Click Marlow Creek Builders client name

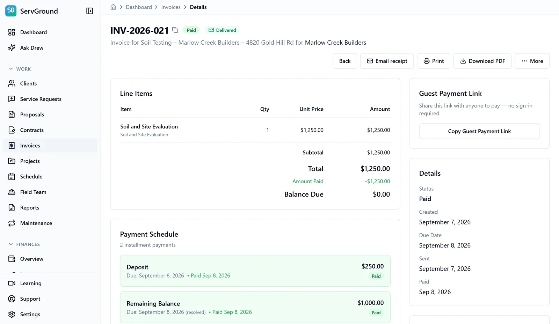(335, 43)
